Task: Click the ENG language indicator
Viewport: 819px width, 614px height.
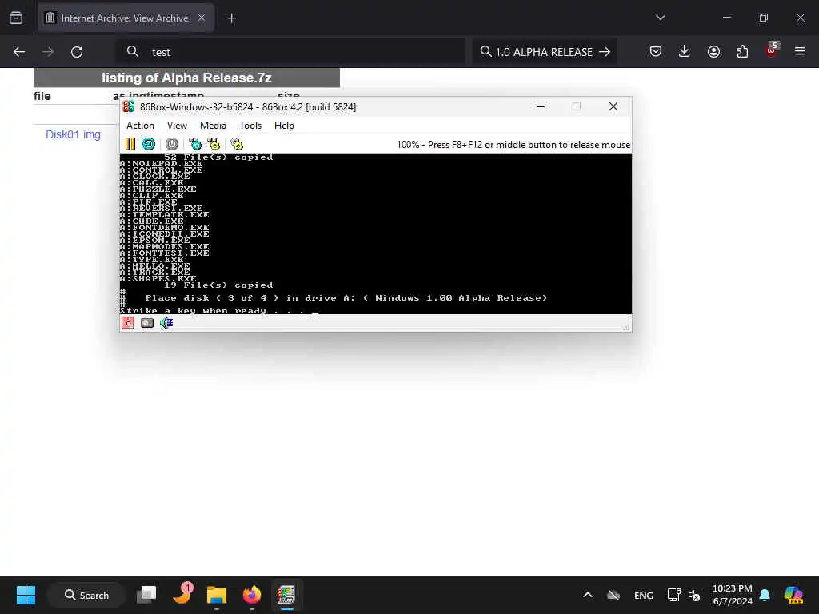Action: pyautogui.click(x=644, y=595)
